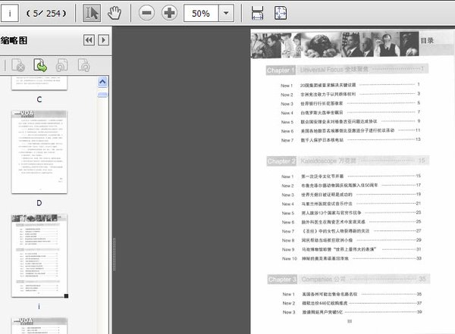Viewport: 455px width, 334px height.
Task: Collapse the thumbnails panel with double arrow
Action: tap(89, 40)
